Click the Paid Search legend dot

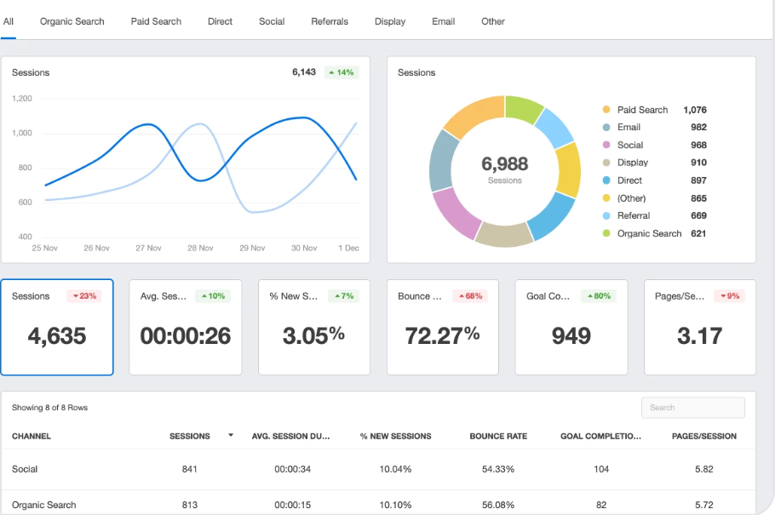tap(604, 110)
